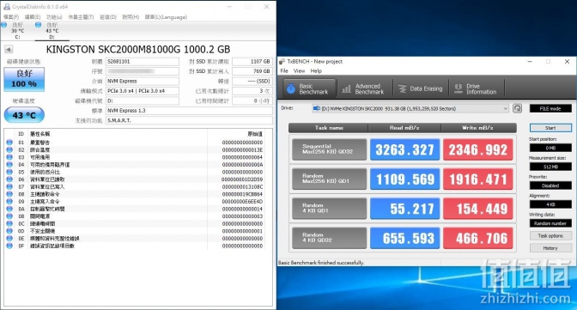
Task: Open the Writing data Random number selector
Action: point(550,223)
